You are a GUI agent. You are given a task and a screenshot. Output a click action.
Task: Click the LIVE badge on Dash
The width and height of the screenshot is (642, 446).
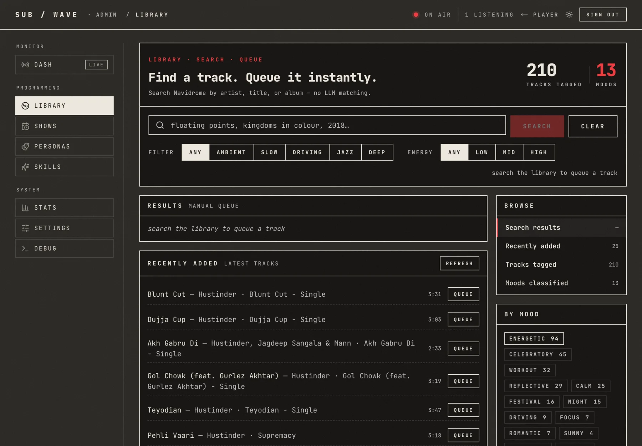(96, 65)
